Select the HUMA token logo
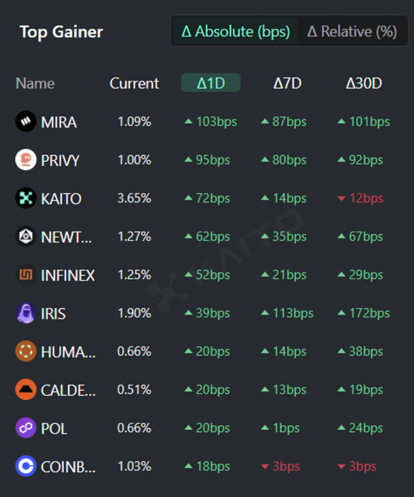Viewport: 414px width, 497px height. click(26, 351)
